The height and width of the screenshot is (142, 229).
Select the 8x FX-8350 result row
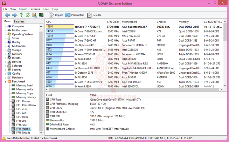coord(134,64)
